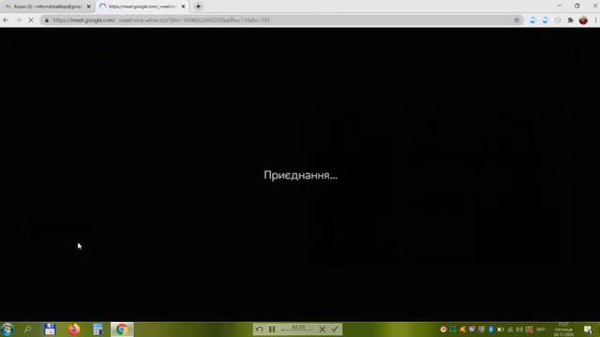The image size is (600, 337).
Task: Go back to the previous page
Action: (6, 20)
